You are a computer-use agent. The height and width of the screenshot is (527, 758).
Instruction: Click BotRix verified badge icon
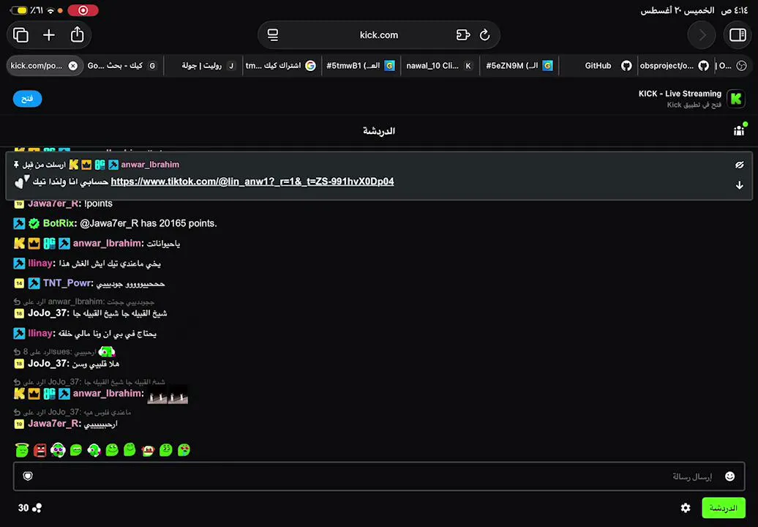point(34,223)
